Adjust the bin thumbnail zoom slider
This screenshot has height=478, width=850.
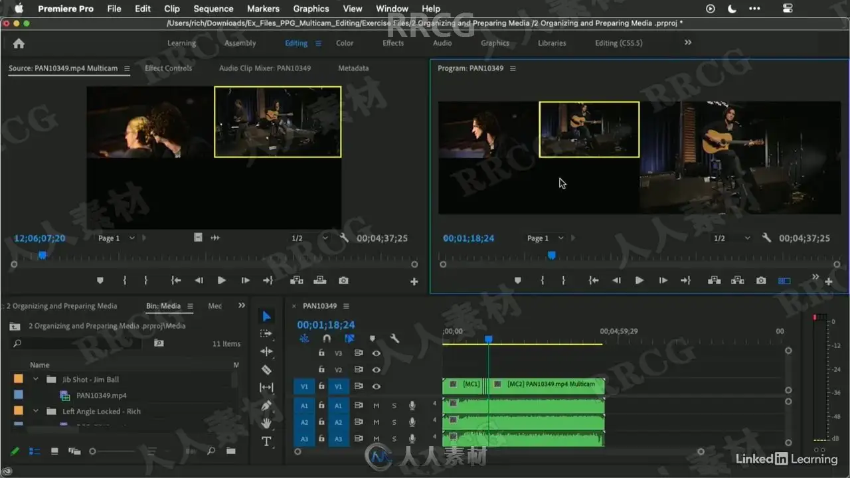(92, 451)
